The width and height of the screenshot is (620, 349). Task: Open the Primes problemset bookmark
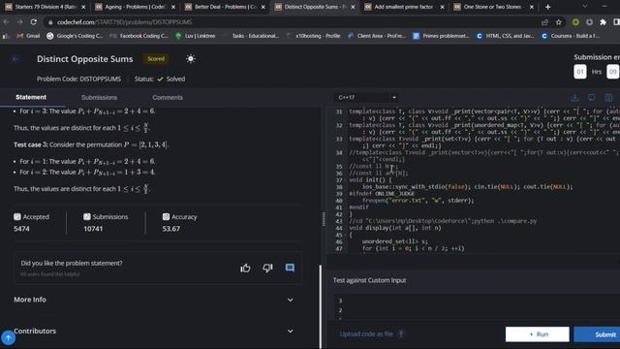[441, 36]
